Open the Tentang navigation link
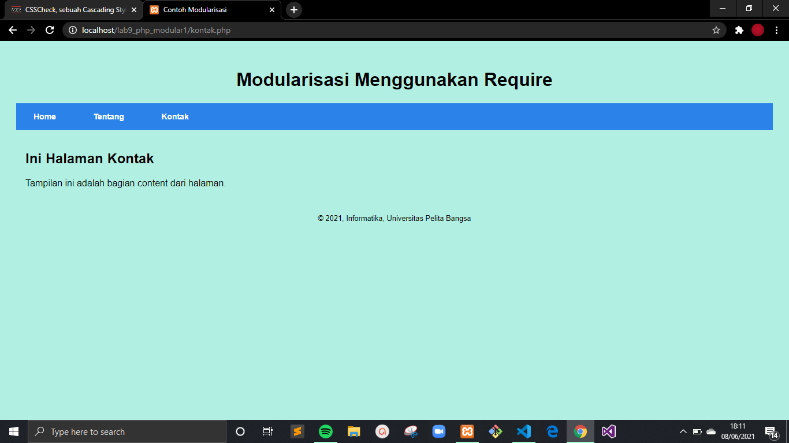Image resolution: width=789 pixels, height=443 pixels. coord(109,117)
